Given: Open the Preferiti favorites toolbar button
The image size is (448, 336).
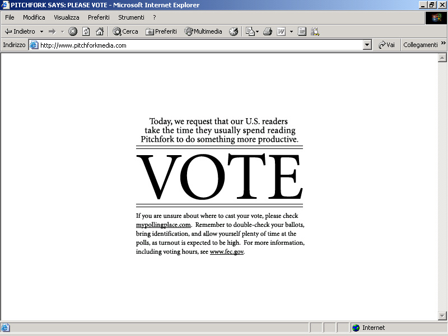Looking at the screenshot, I should [x=161, y=31].
